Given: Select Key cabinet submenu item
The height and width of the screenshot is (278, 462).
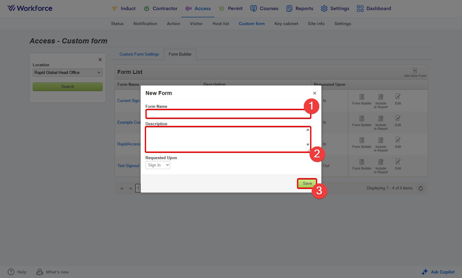Looking at the screenshot, I should point(286,24).
